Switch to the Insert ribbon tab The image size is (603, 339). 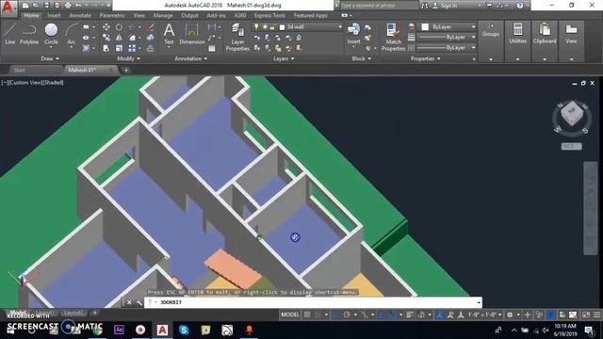54,15
